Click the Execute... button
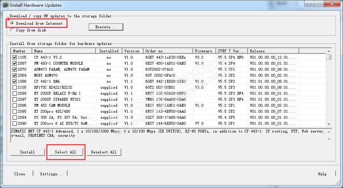Screen dimensions: 343x188 coord(106,27)
